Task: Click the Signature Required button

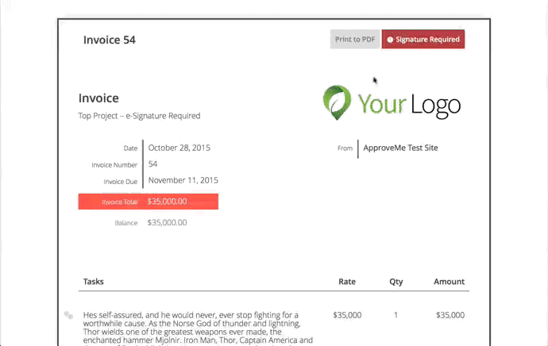Action: point(423,39)
